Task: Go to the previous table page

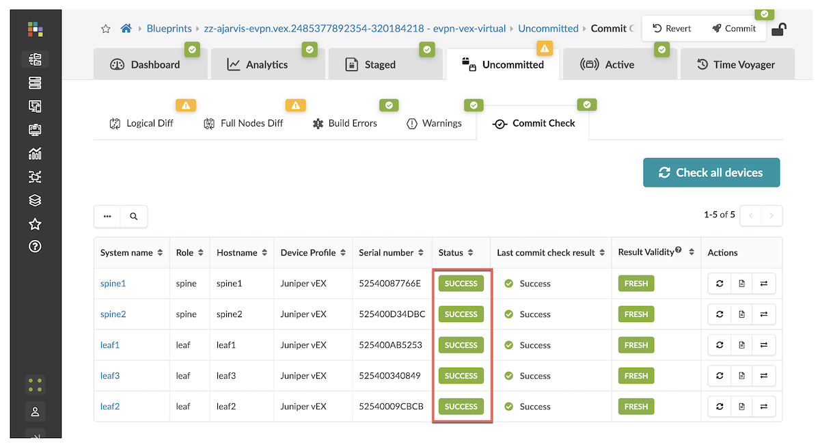Action: pyautogui.click(x=751, y=215)
